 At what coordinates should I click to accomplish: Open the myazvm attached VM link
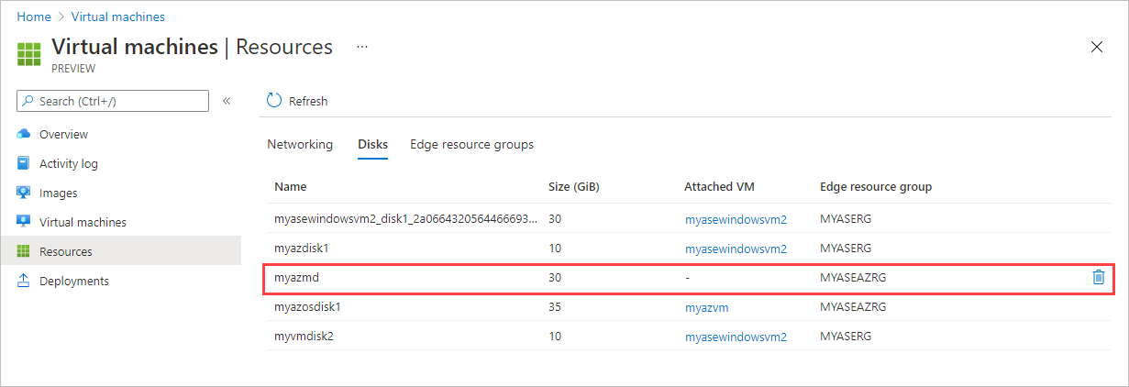(x=706, y=307)
